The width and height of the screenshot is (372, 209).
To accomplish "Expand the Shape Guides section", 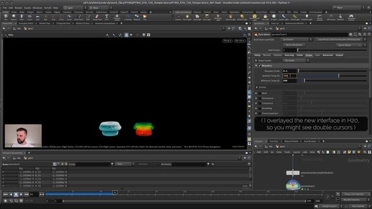I will tap(256, 60).
